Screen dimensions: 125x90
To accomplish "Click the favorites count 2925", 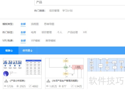I will [x=23, y=86].
